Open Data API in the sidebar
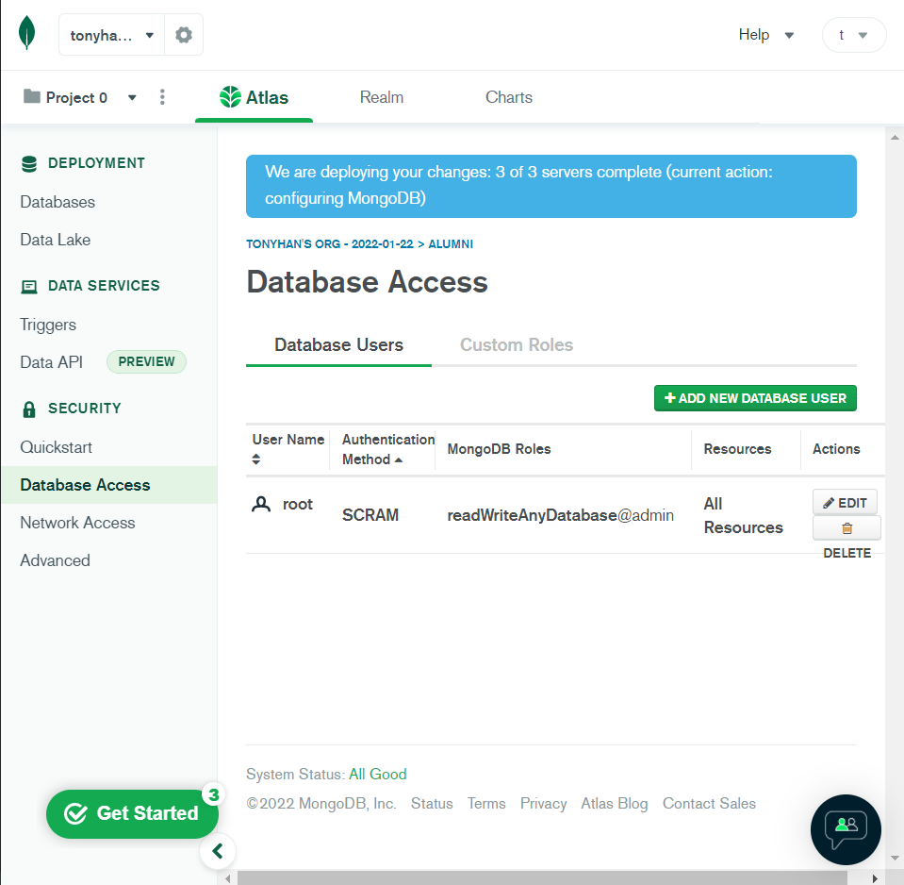This screenshot has height=885, width=904. [51, 361]
